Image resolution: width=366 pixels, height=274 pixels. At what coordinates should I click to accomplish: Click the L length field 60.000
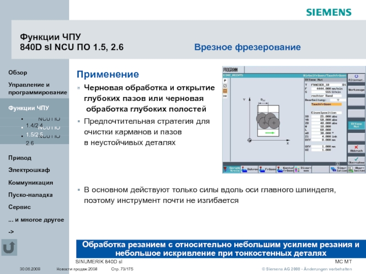[322, 130]
